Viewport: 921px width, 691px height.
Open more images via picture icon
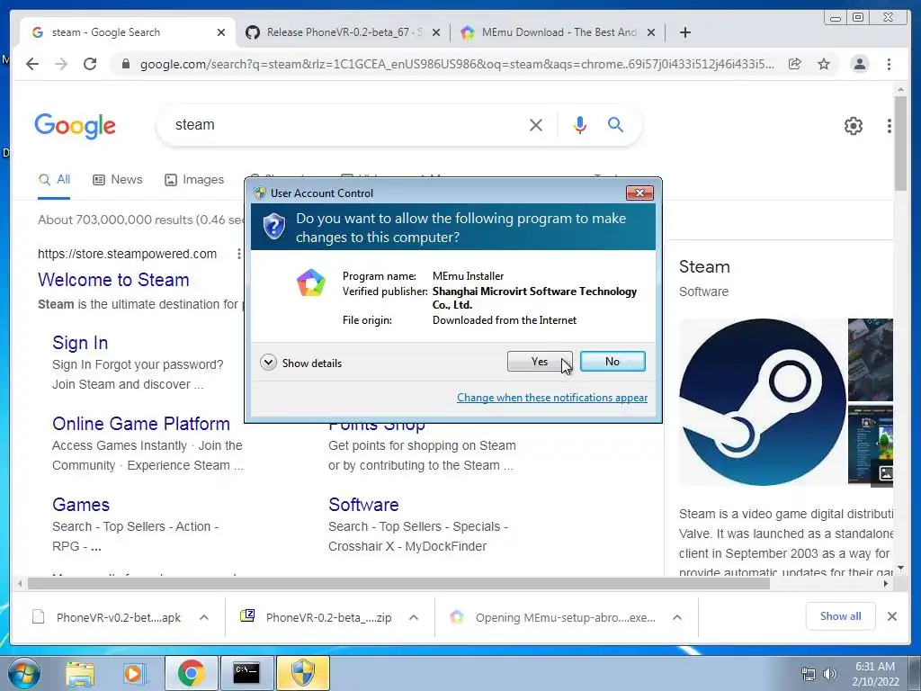(x=885, y=473)
